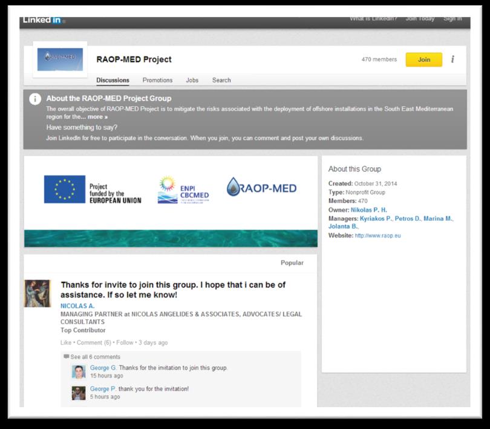This screenshot has height=429, width=490.
Task: Join the RAOP-MED Project group
Action: click(x=423, y=59)
